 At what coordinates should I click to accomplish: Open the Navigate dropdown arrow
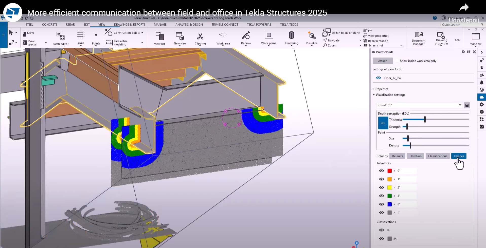361,40
